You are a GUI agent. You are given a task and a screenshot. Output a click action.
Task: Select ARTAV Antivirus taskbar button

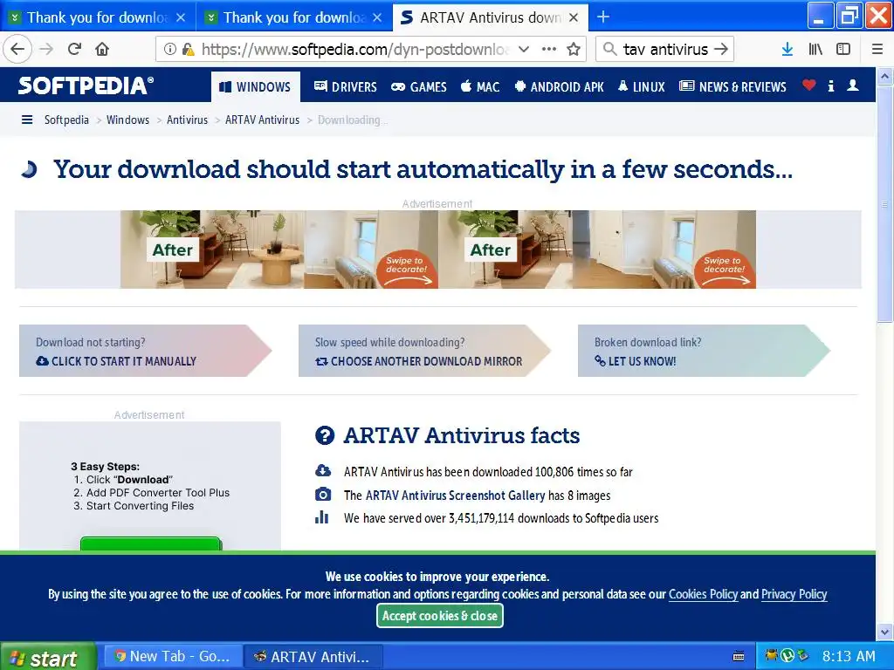coord(313,656)
